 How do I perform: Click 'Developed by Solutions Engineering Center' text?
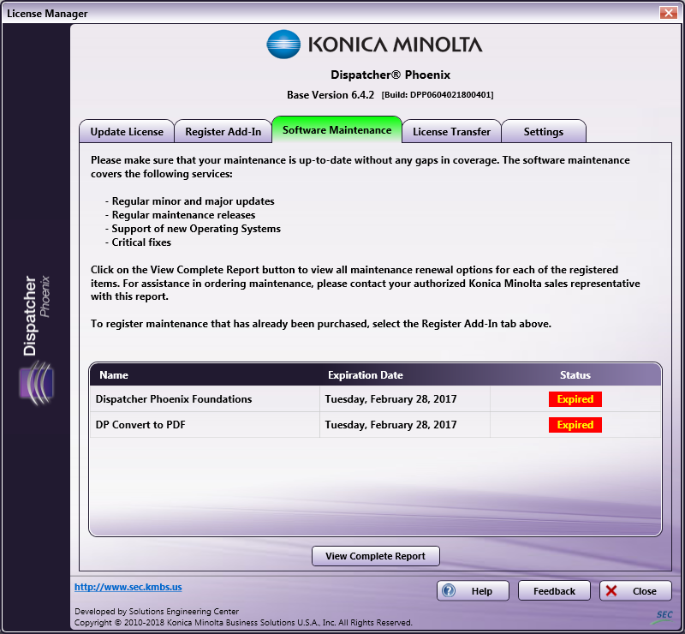pos(157,611)
